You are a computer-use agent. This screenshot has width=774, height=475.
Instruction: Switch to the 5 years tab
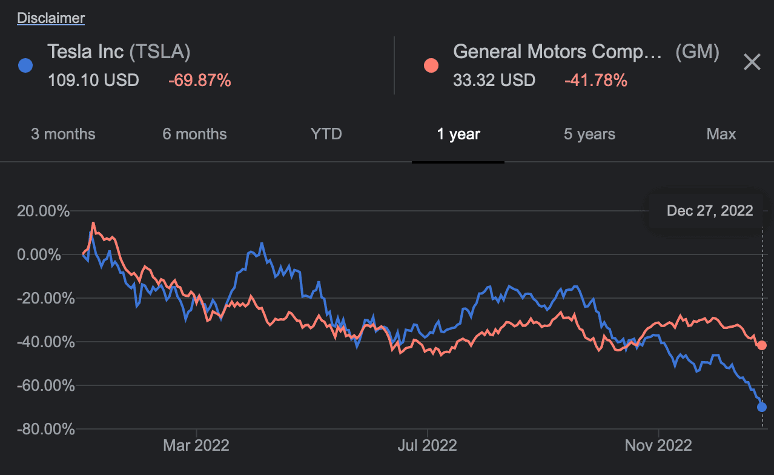(589, 134)
